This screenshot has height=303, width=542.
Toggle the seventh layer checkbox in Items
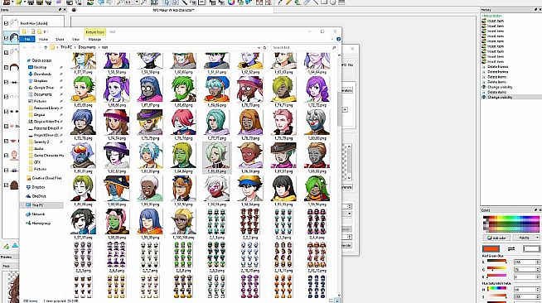pyautogui.click(x=6, y=112)
